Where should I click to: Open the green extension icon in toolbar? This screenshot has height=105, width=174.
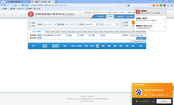coord(161,5)
